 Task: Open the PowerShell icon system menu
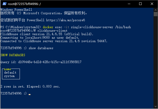5,4
